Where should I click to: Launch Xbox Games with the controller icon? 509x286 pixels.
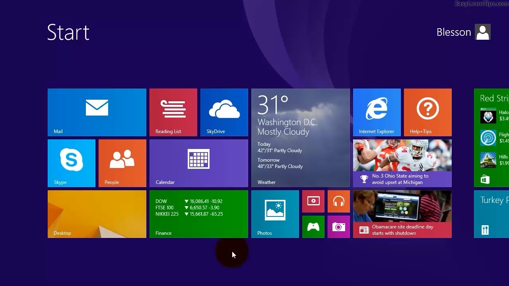313,227
